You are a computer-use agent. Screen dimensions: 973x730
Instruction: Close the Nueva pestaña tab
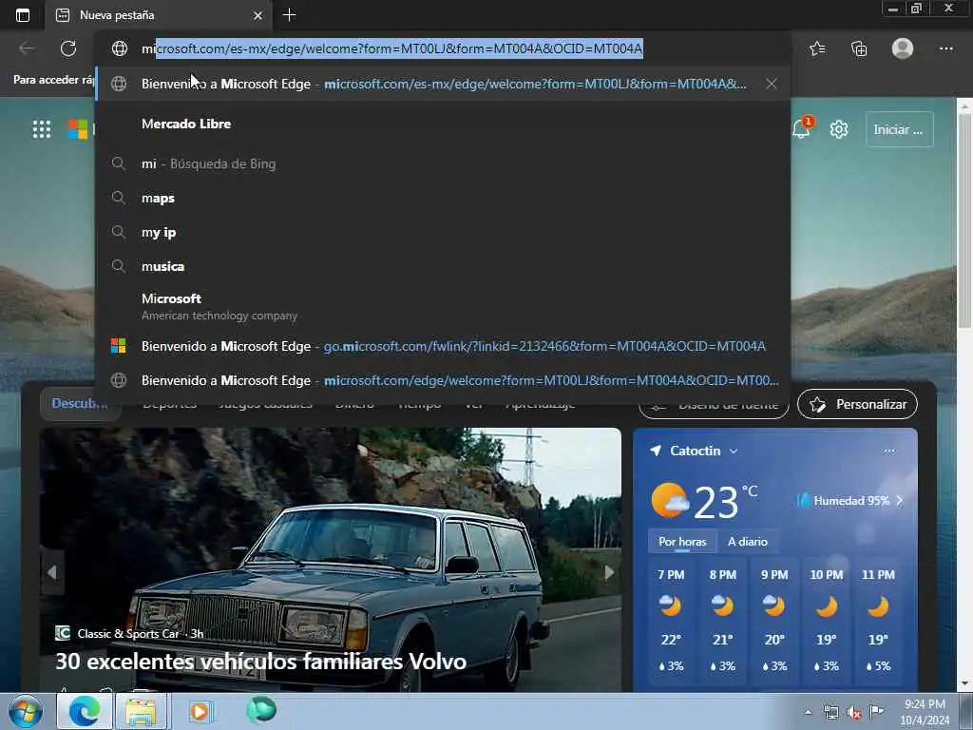pos(258,15)
